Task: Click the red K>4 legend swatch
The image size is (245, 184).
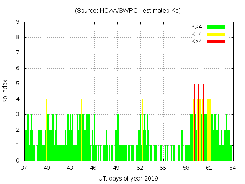Action: [x=216, y=41]
